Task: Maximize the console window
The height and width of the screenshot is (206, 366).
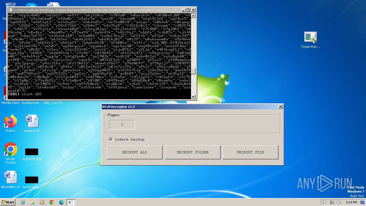Action: point(188,10)
